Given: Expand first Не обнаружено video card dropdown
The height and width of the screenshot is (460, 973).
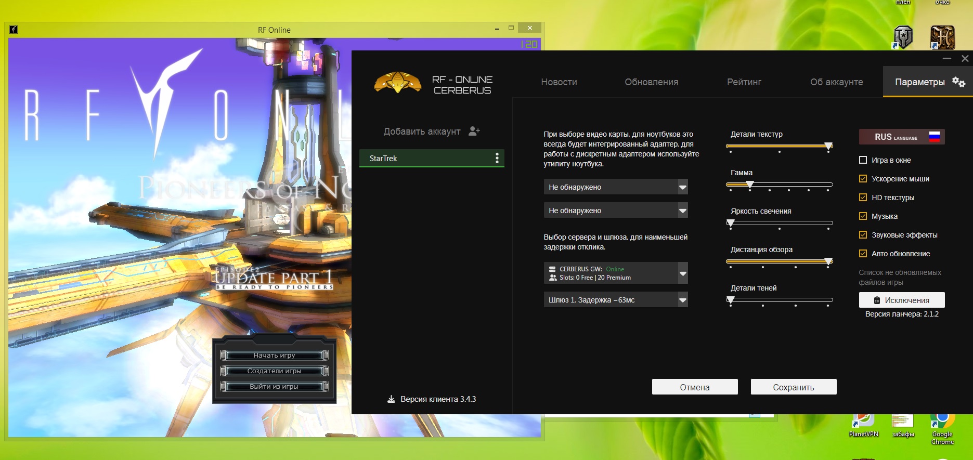Looking at the screenshot, I should (616, 187).
